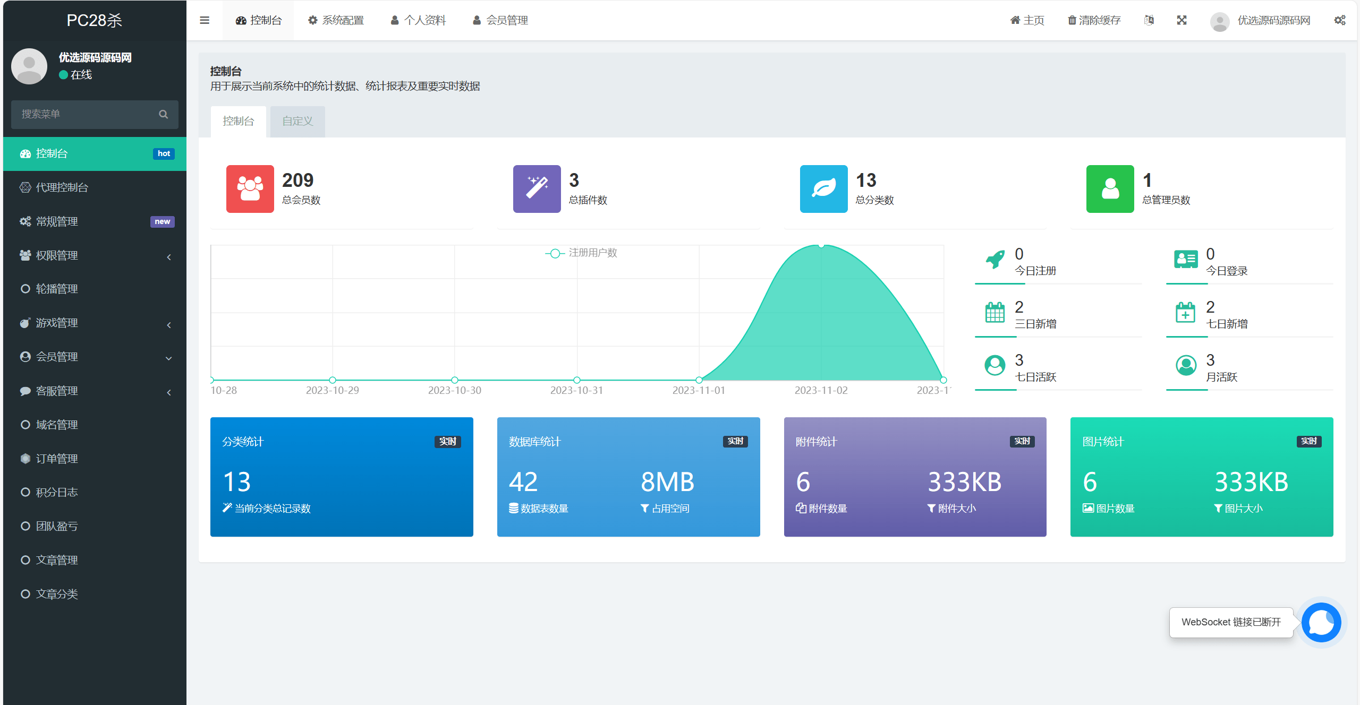Click the user circle icon for 七日活跃
Screen dimensions: 1360x705
pos(995,366)
